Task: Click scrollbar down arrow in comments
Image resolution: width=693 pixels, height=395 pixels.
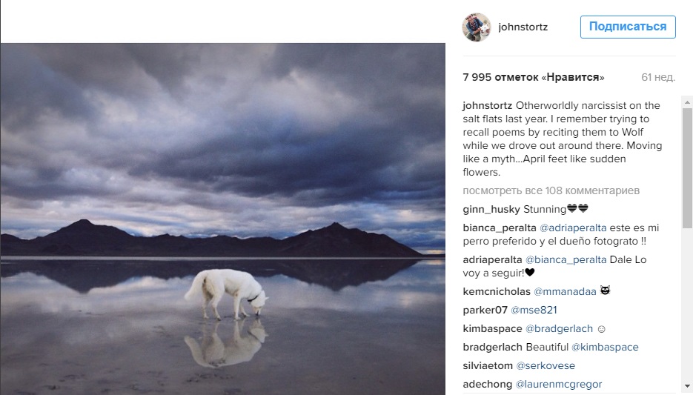Action: point(687,387)
